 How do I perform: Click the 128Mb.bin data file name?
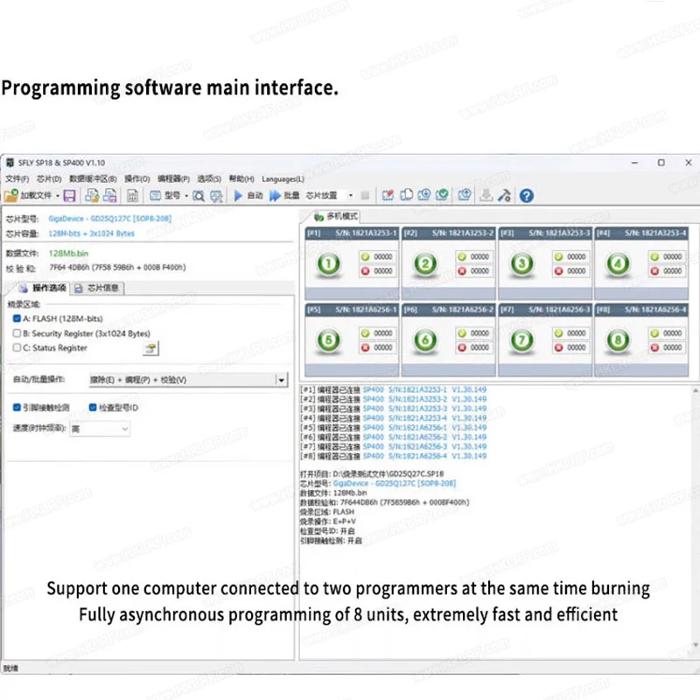[68, 254]
